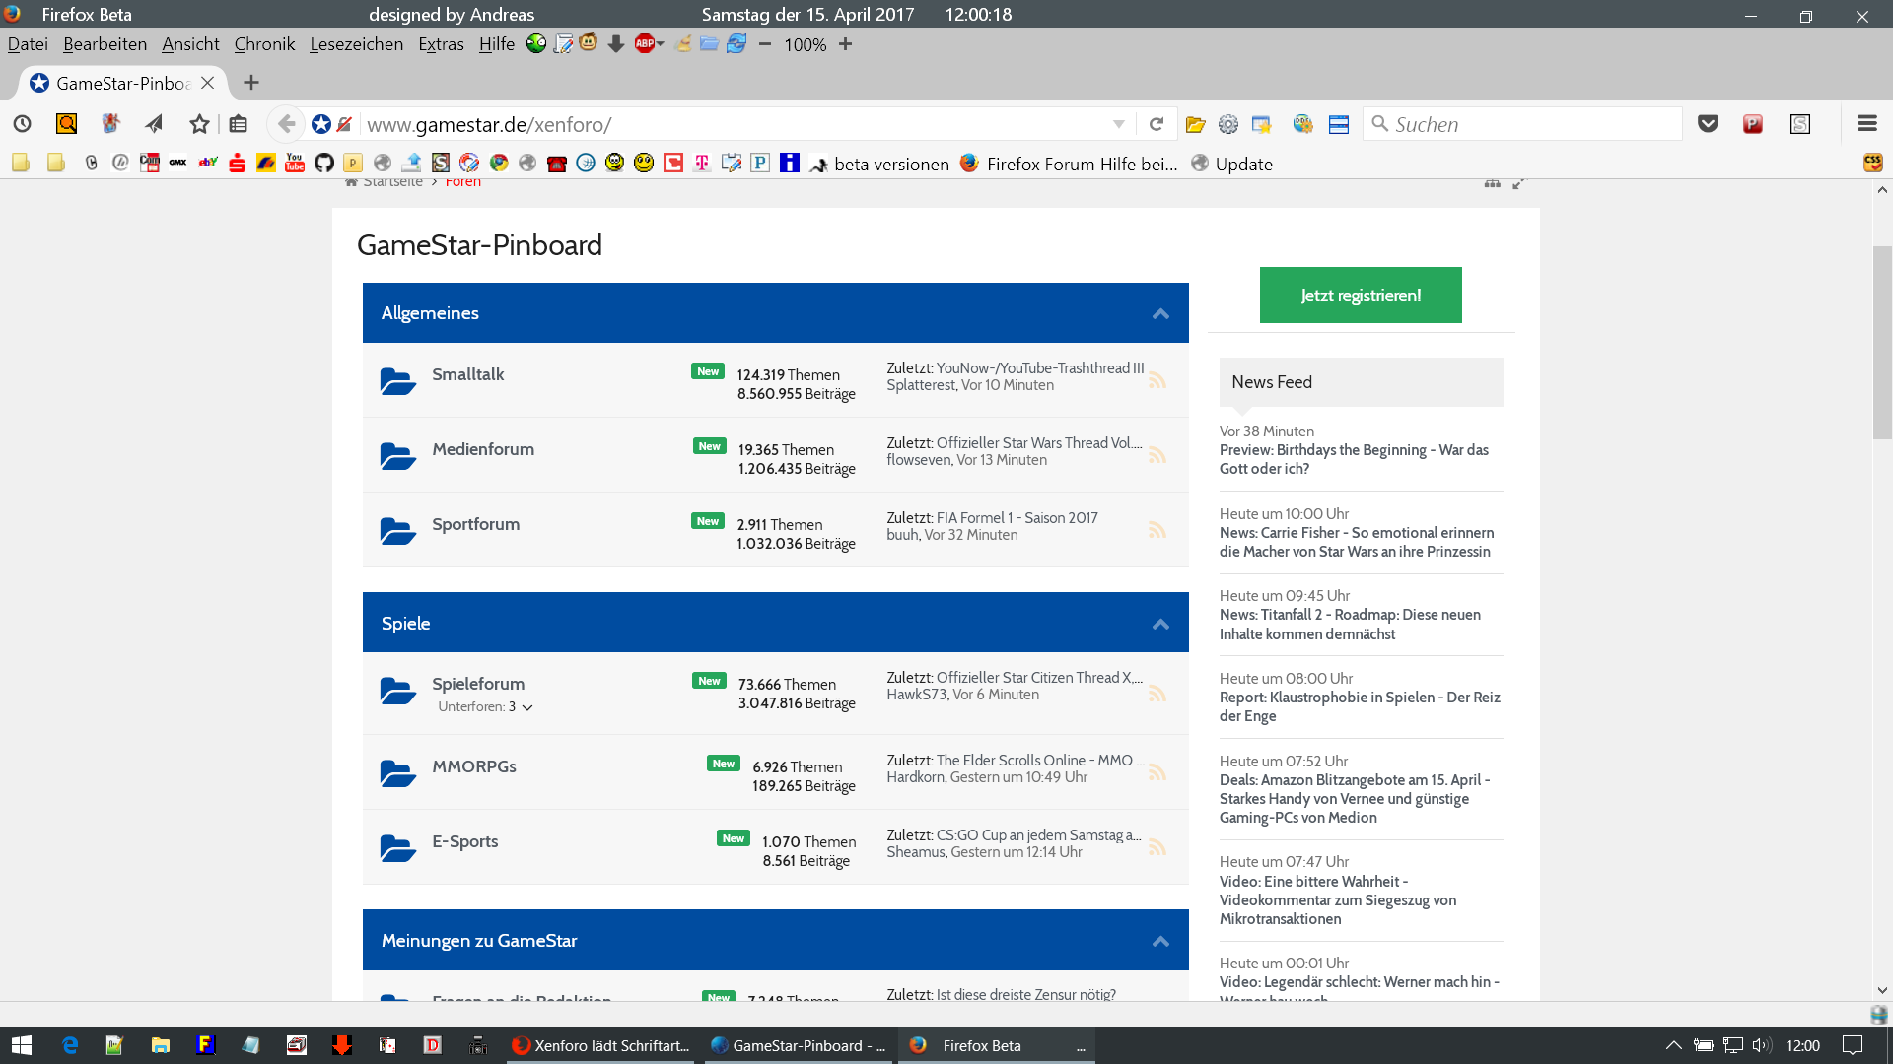
Task: Click the bookmark star icon in toolbar
Action: (x=199, y=124)
